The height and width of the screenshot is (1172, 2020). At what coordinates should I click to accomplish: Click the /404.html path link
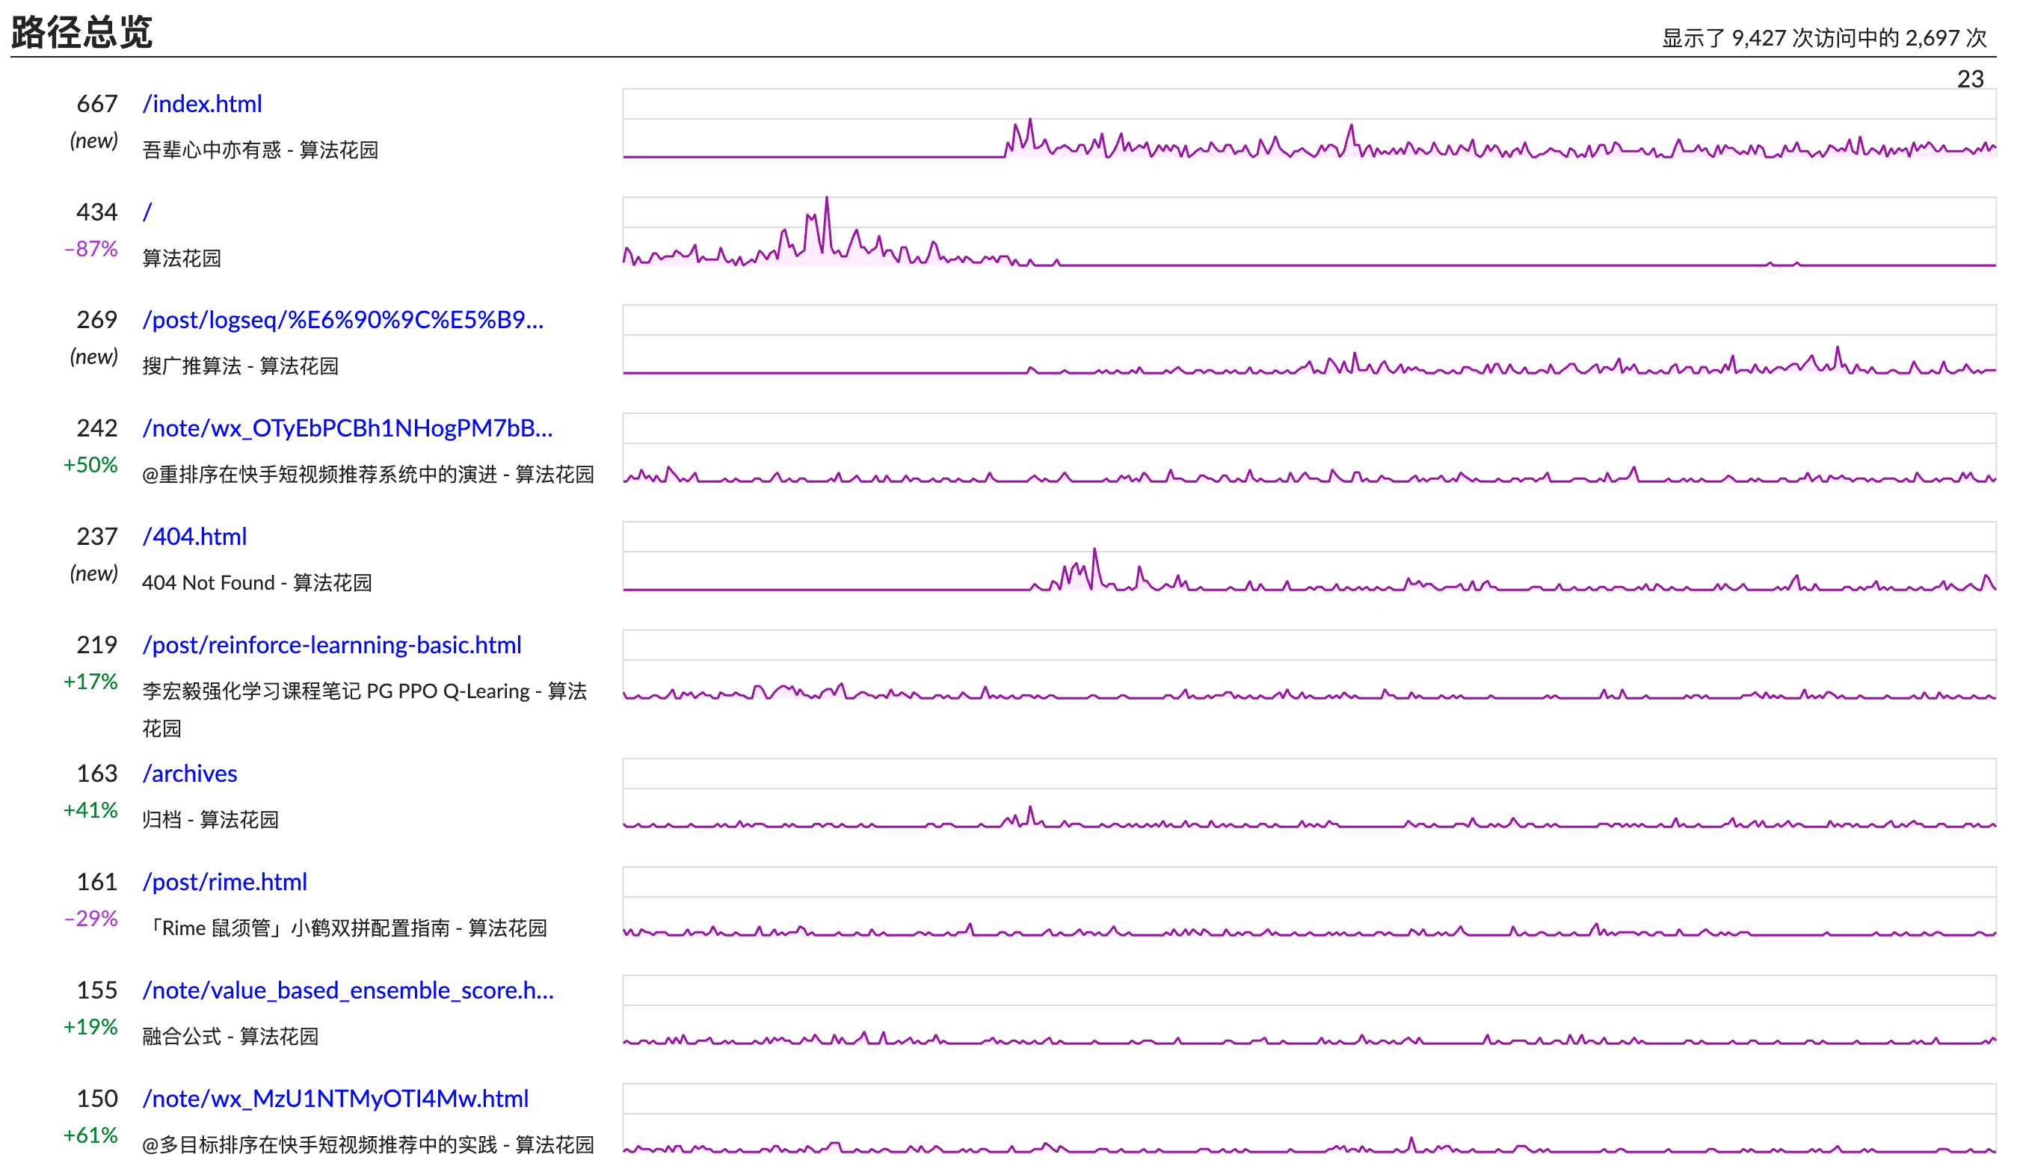(x=195, y=537)
